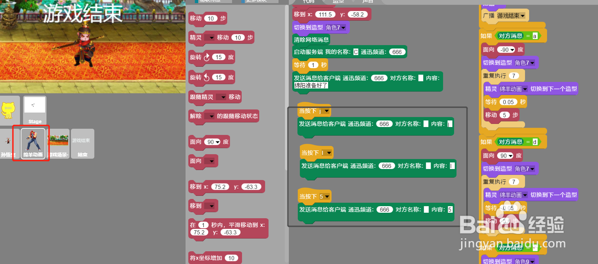The image size is (598, 264).
Task: Edit x value 75.2 in palette 移到 block
Action: (x=220, y=187)
